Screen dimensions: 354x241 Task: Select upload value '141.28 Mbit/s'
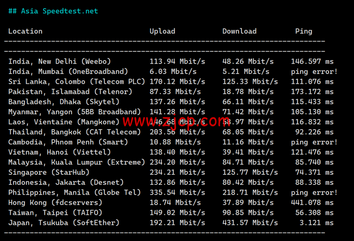[177, 112]
